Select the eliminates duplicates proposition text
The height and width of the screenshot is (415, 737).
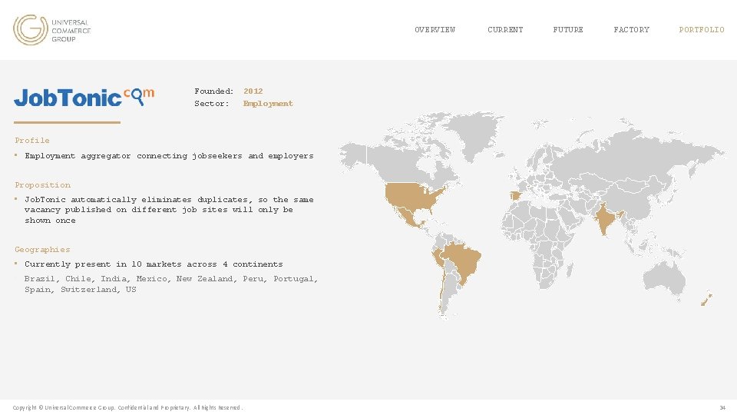click(x=169, y=210)
